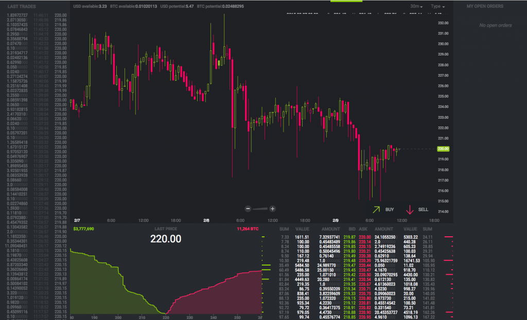
Task: Click the 220.00 current price tag on axis
Action: [x=443, y=149]
